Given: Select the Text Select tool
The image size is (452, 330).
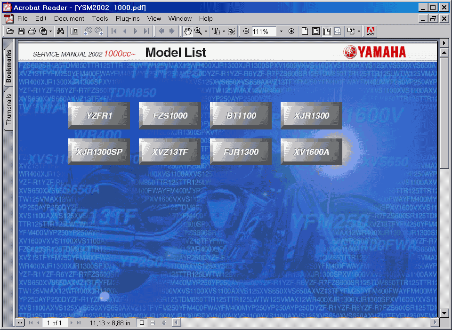Looking at the screenshot, I should [216, 31].
